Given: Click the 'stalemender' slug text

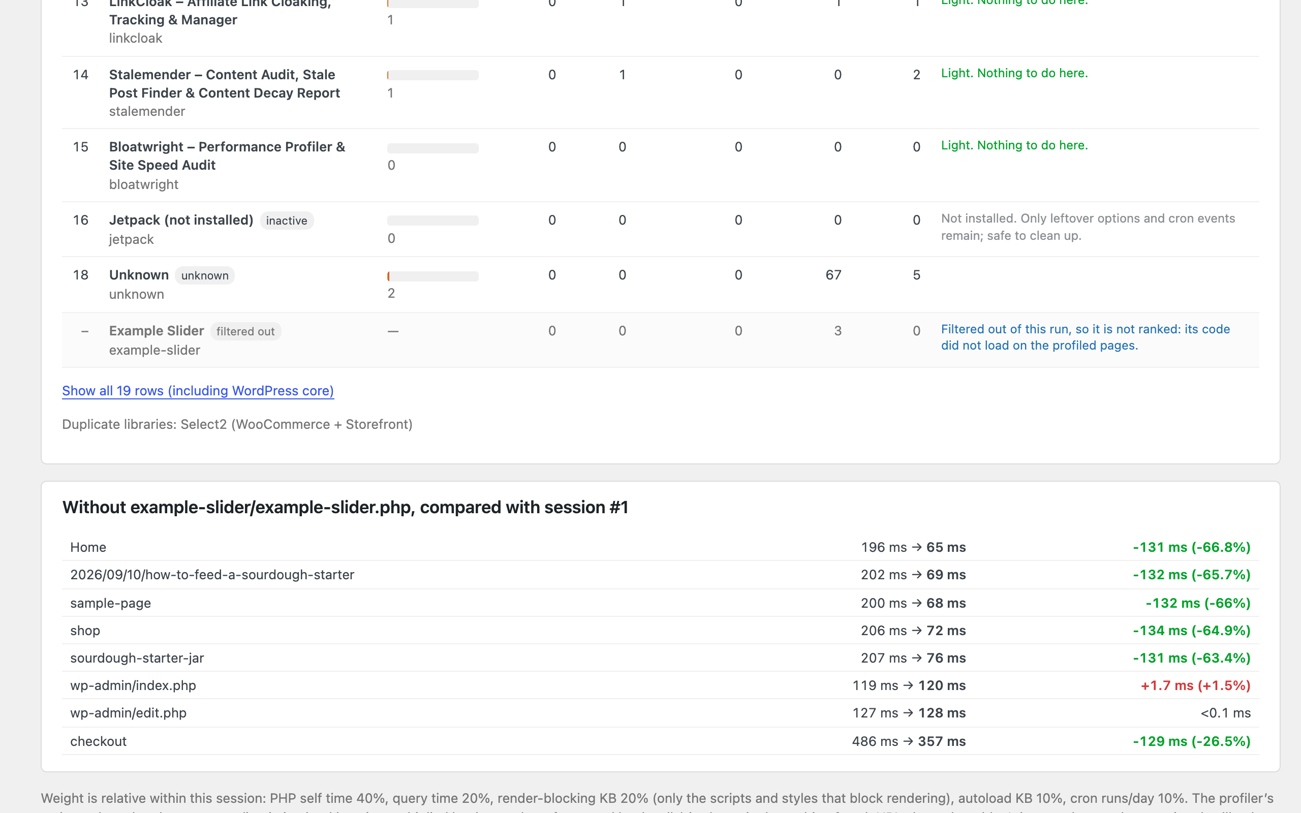Looking at the screenshot, I should tap(147, 111).
